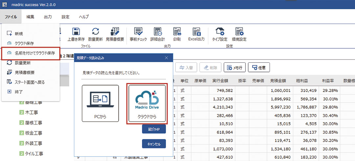Click the icon beside スタート画面へ戻る
The image size is (355, 161).
(9, 82)
